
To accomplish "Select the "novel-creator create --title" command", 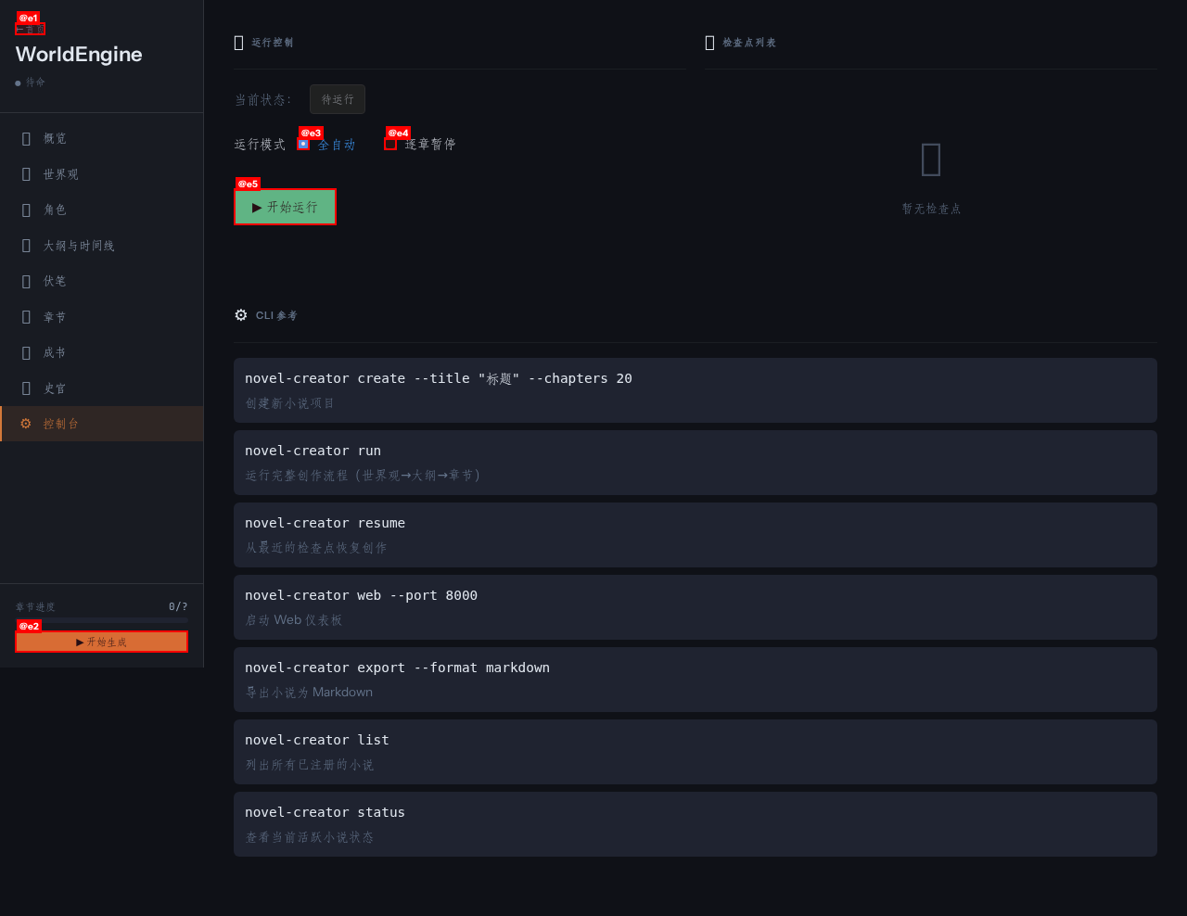I will pyautogui.click(x=439, y=378).
